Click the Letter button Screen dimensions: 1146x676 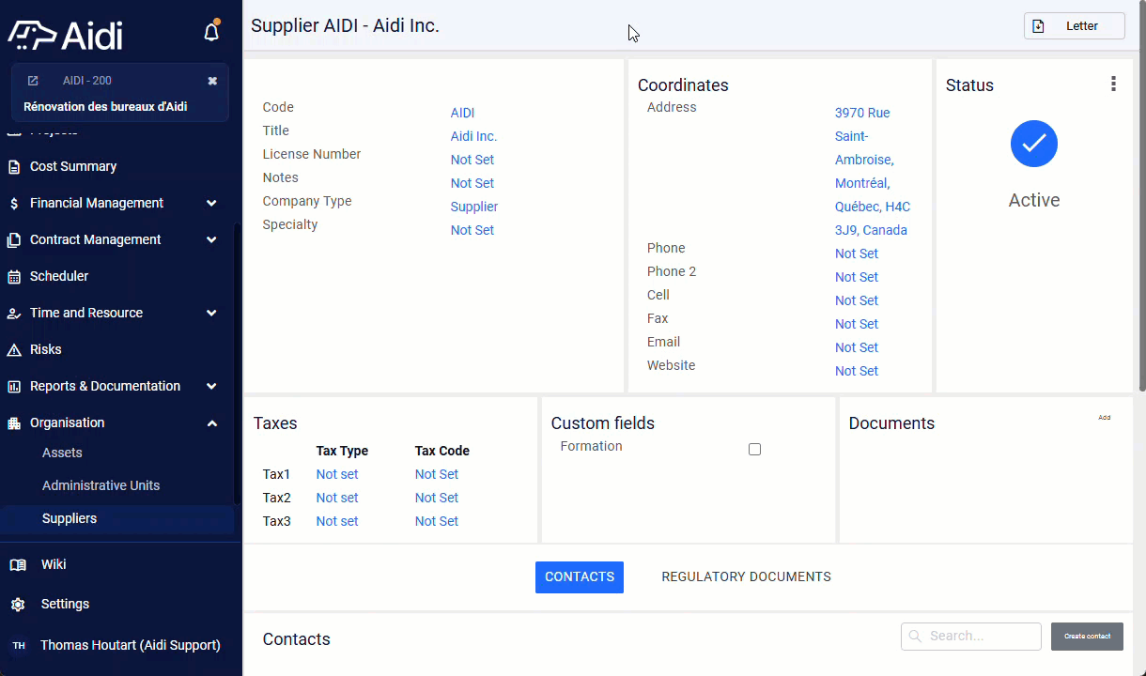pos(1075,26)
